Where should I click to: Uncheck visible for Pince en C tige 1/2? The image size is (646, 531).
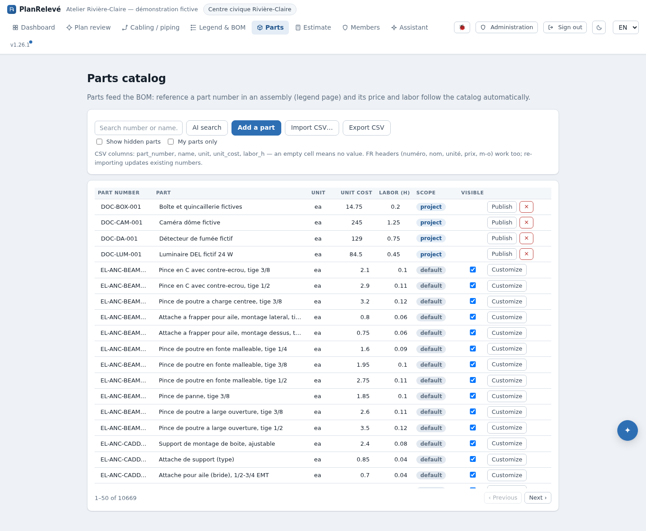pos(473,285)
